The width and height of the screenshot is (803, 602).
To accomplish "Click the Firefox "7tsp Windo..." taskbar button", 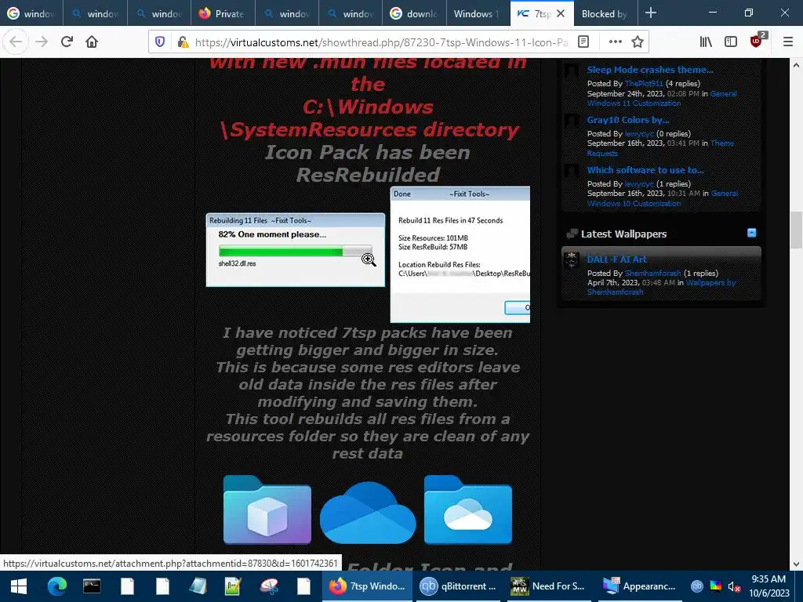I will point(367,586).
